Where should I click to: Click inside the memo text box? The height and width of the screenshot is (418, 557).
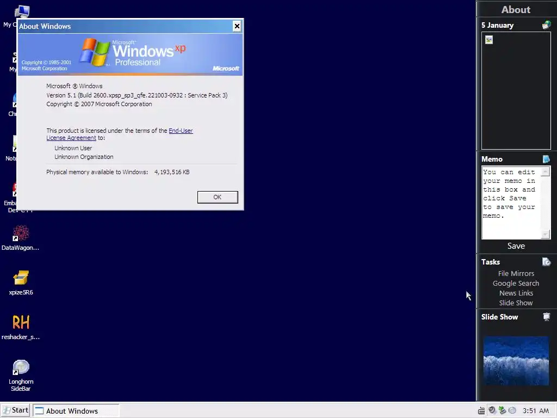pyautogui.click(x=511, y=202)
